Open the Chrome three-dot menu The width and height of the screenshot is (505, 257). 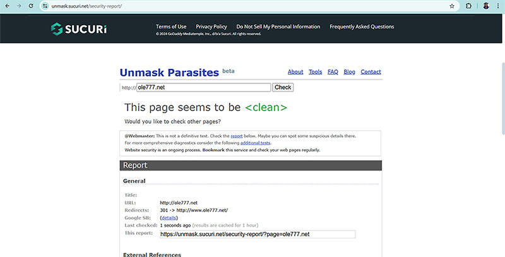pos(499,6)
